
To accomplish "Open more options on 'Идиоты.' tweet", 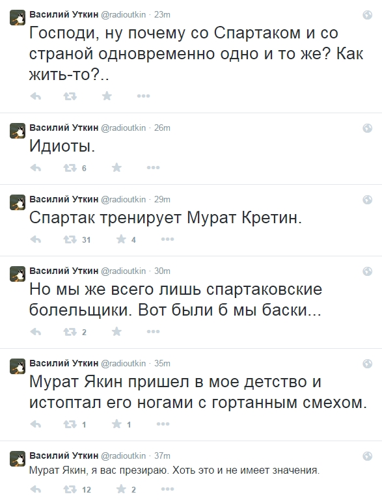I will (154, 167).
